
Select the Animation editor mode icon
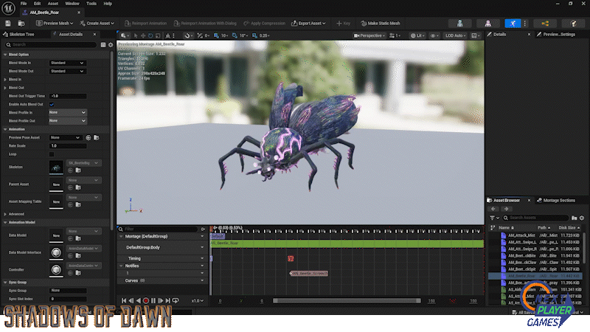pyautogui.click(x=513, y=24)
